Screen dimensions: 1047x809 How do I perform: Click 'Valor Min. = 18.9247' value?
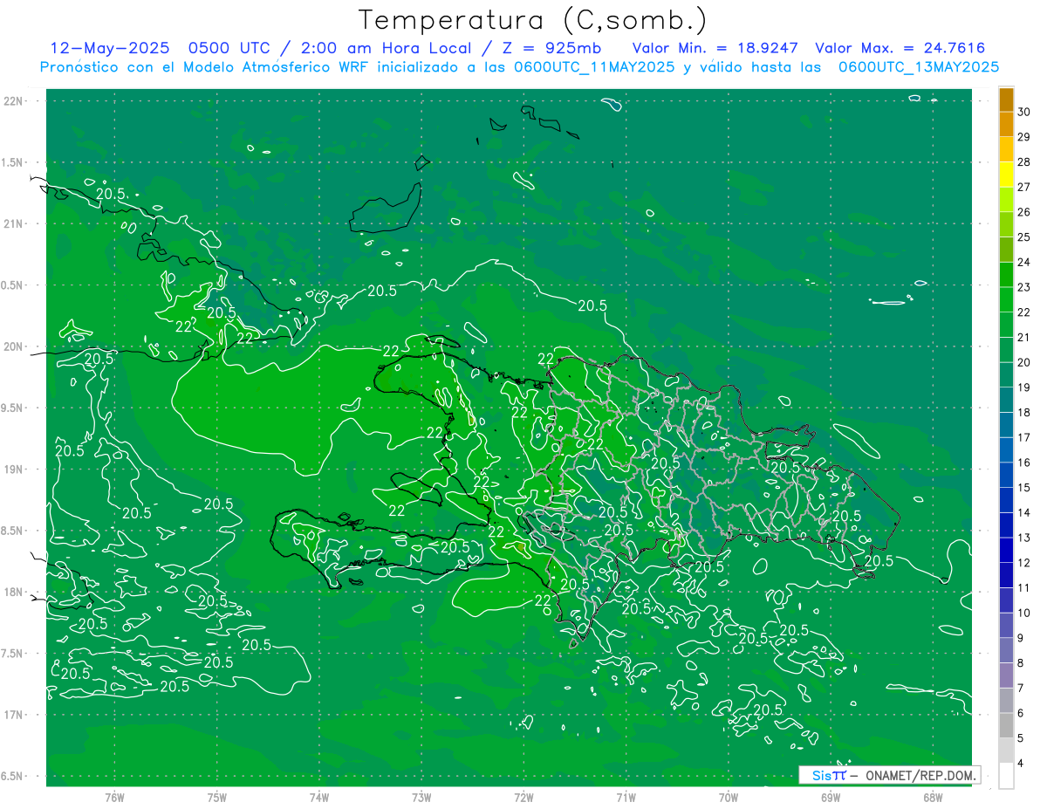[x=715, y=48]
